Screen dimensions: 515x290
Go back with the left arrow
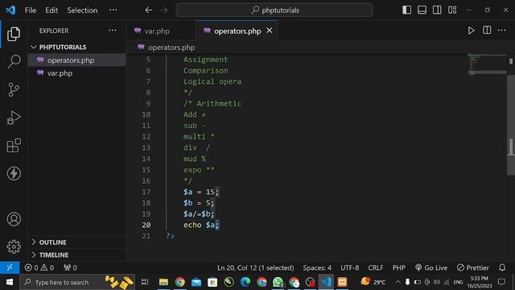(148, 10)
